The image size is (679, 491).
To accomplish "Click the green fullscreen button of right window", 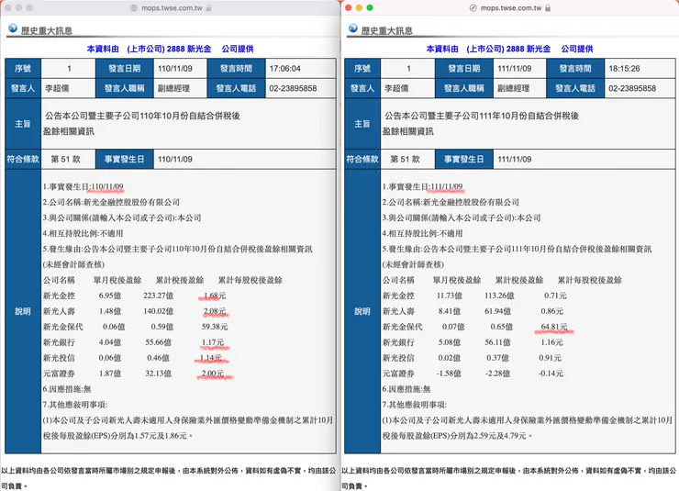I will tap(370, 7).
